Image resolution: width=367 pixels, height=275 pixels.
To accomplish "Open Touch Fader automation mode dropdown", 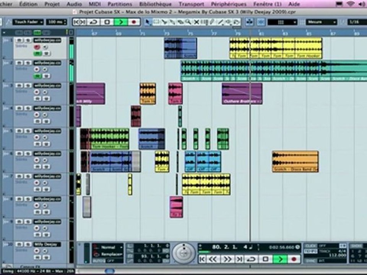I will pyautogui.click(x=28, y=22).
